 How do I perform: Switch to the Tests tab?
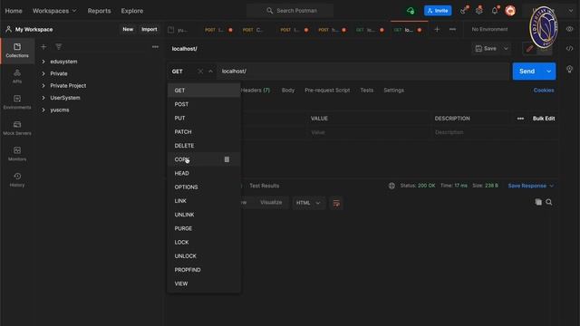(366, 91)
